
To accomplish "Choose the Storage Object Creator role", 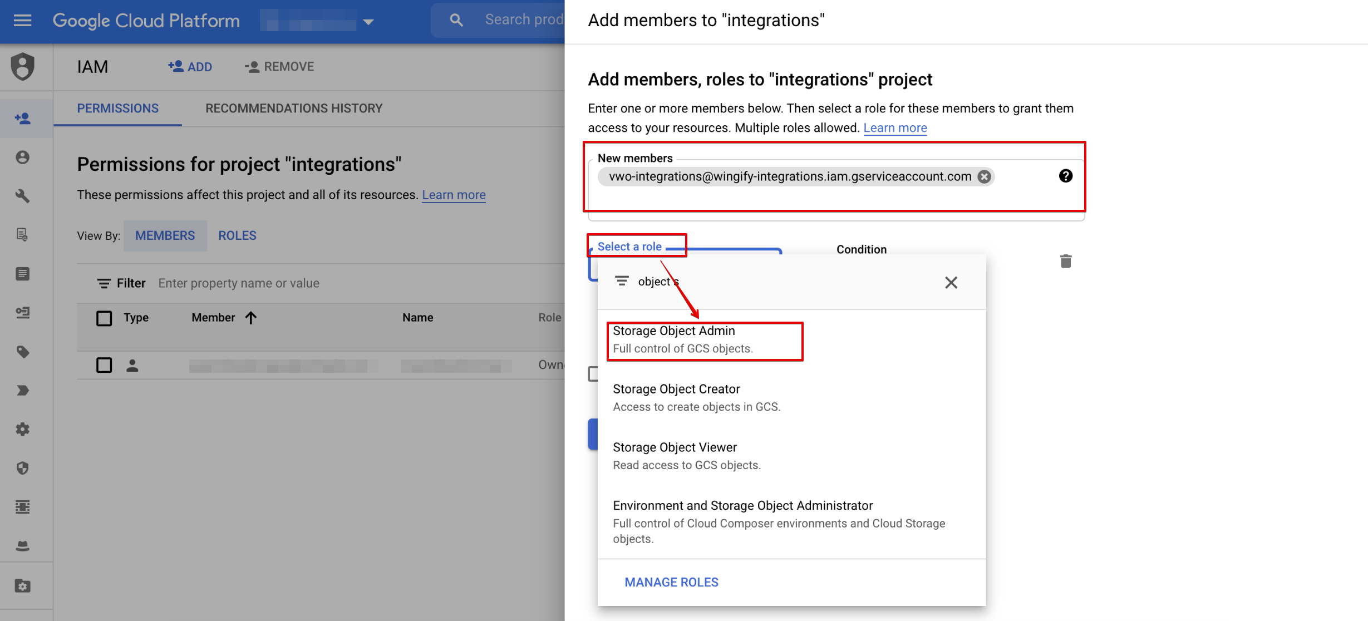I will click(x=791, y=397).
